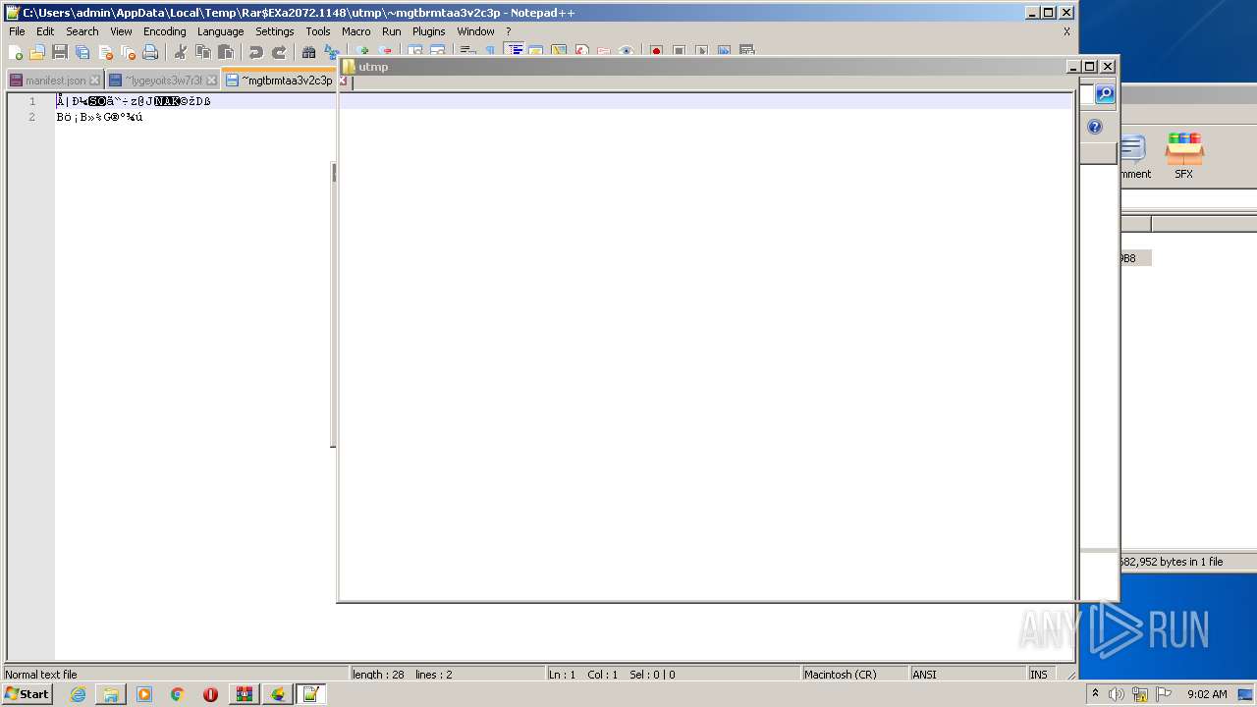Screen dimensions: 1257x707
Task: Open the File menu
Action: coord(17,31)
